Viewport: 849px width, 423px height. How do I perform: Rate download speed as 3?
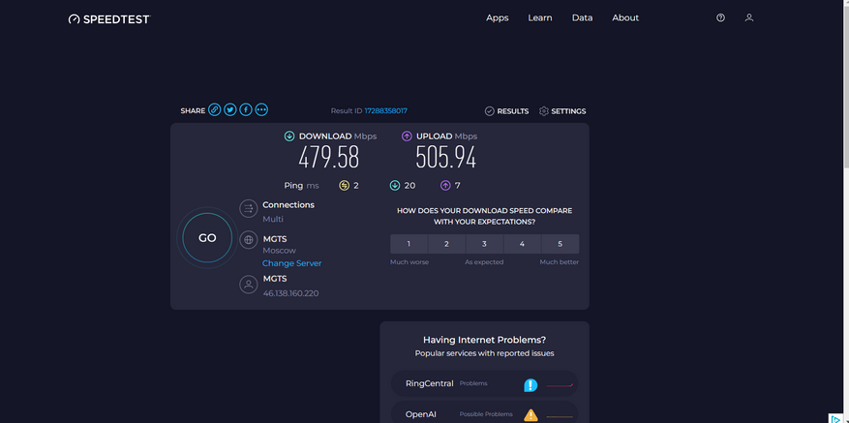point(485,244)
